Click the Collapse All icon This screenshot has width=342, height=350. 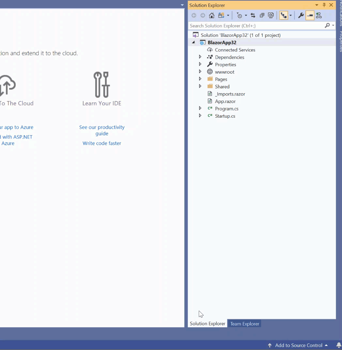(x=262, y=15)
